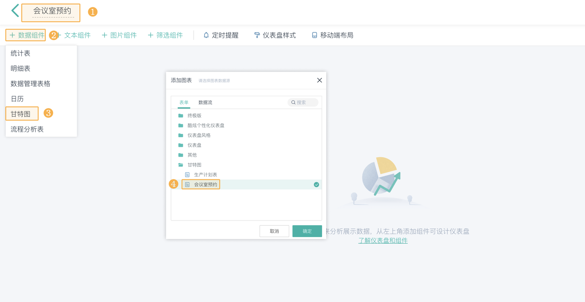Click the bell icon for 定时提醒
Screen dimensions: 585x302
[x=206, y=35]
